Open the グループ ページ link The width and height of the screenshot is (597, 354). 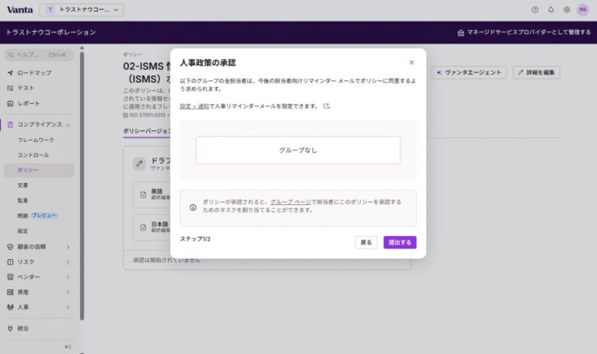point(290,202)
